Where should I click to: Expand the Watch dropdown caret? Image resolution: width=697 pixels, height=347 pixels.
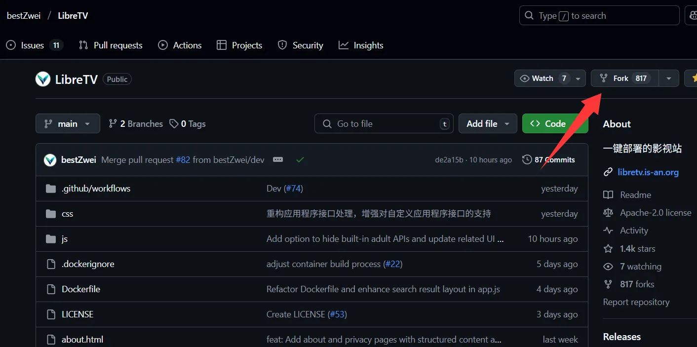tap(579, 78)
